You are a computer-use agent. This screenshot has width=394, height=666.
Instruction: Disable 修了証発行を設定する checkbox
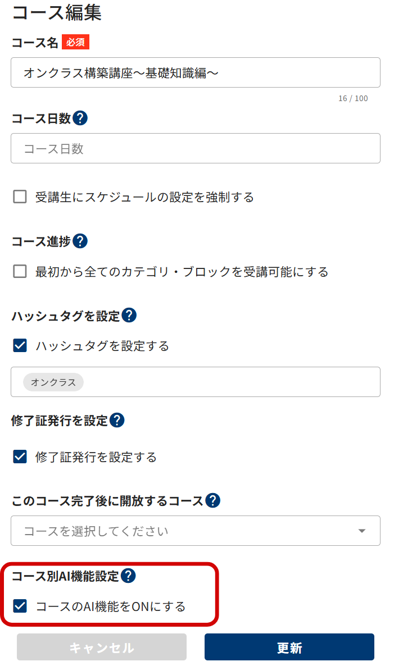[x=20, y=457]
